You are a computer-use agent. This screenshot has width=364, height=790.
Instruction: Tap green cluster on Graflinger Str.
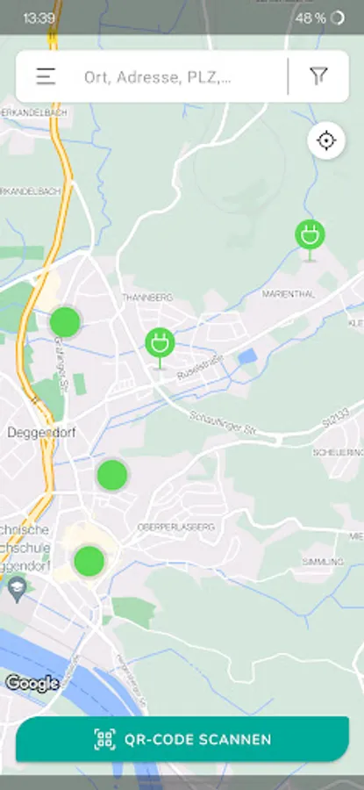coord(65,322)
